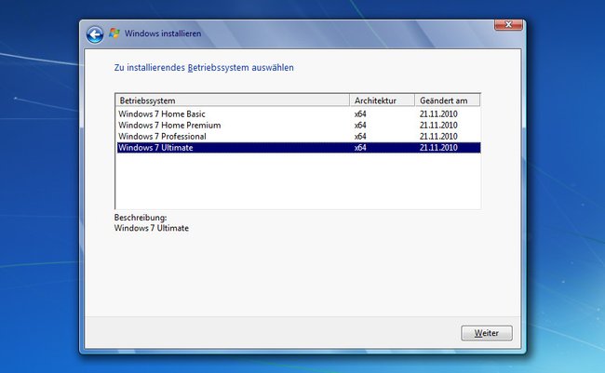Click the Architektur column header

tap(382, 100)
